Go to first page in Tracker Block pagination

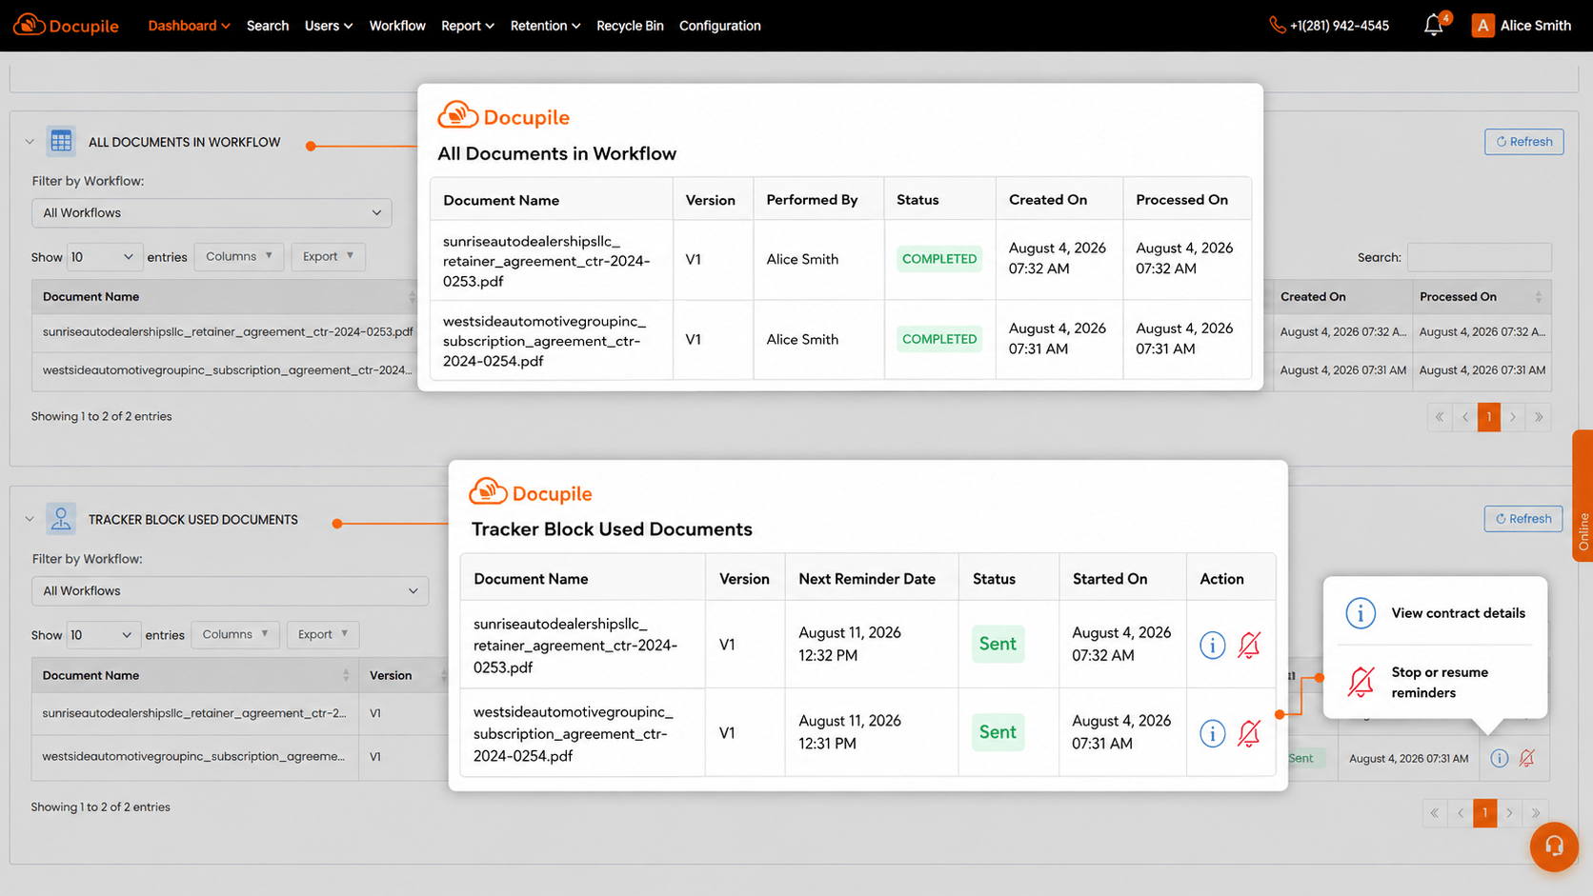click(x=1436, y=813)
